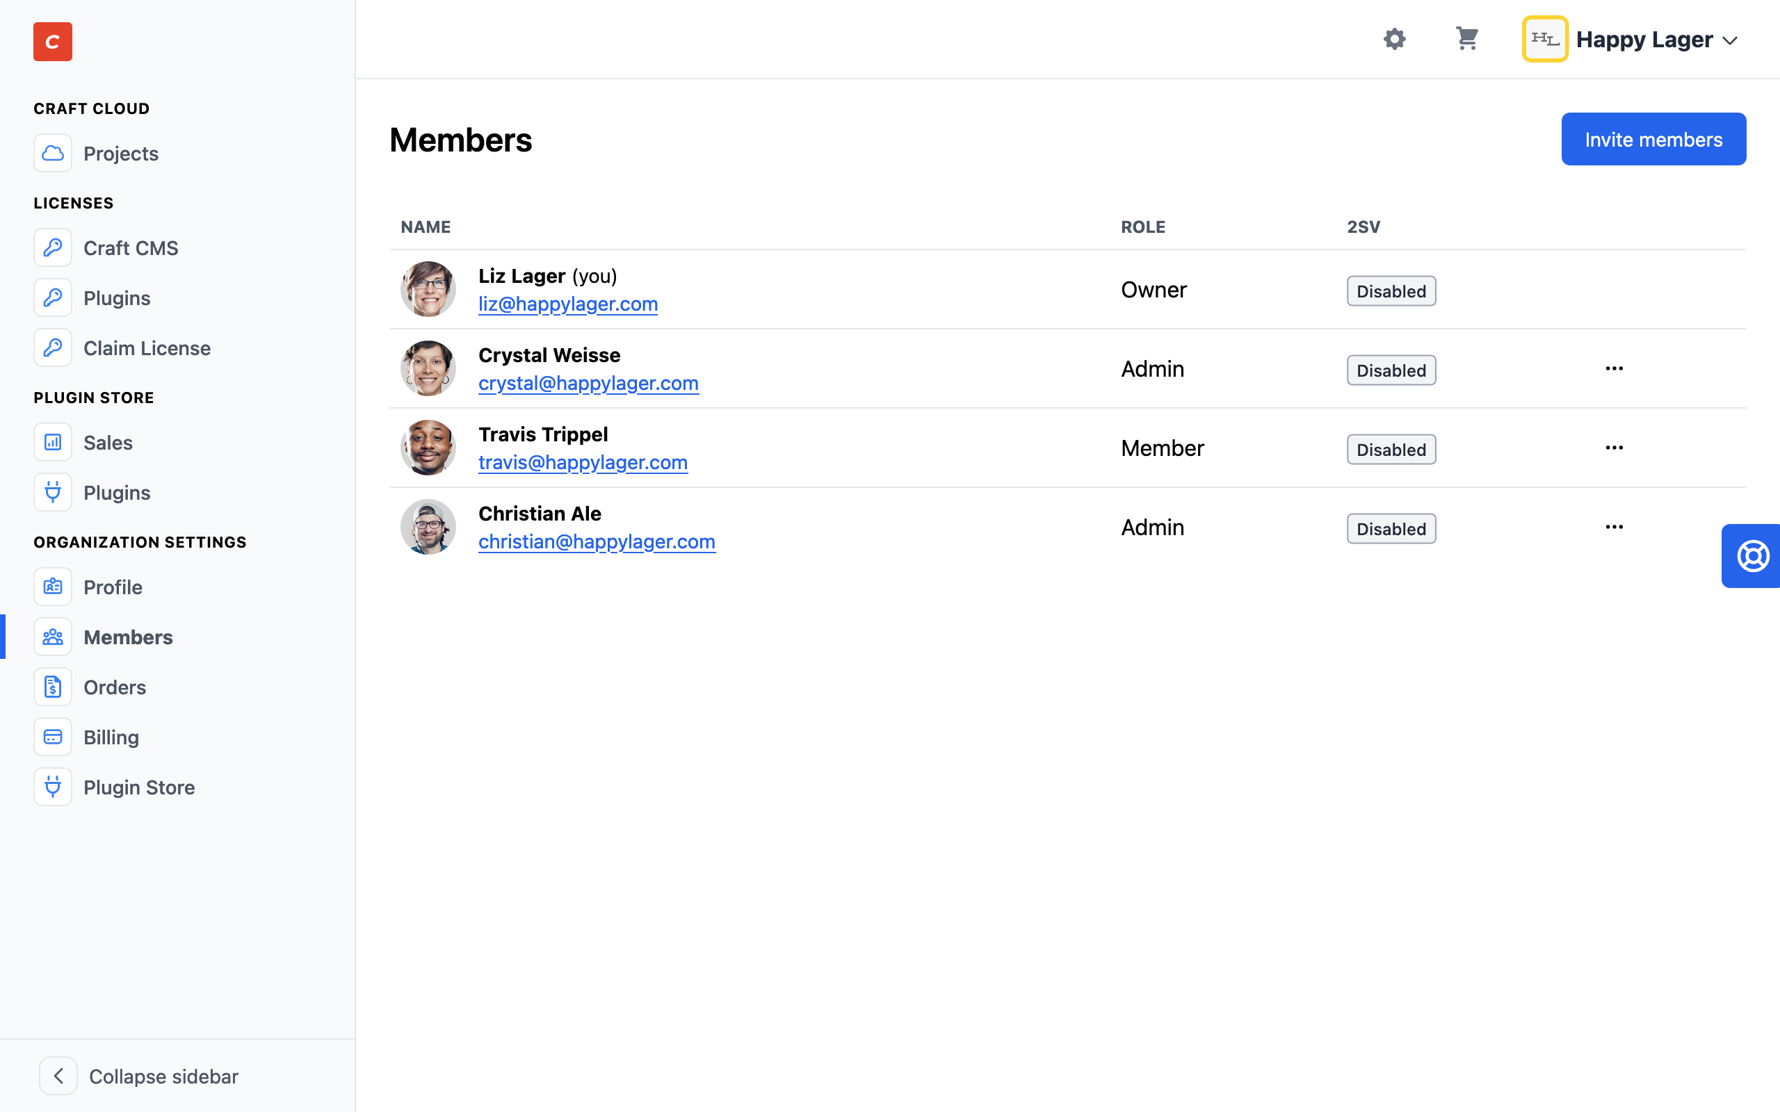Click the Plugin Store plug icon in settings
This screenshot has width=1780, height=1112.
click(53, 787)
